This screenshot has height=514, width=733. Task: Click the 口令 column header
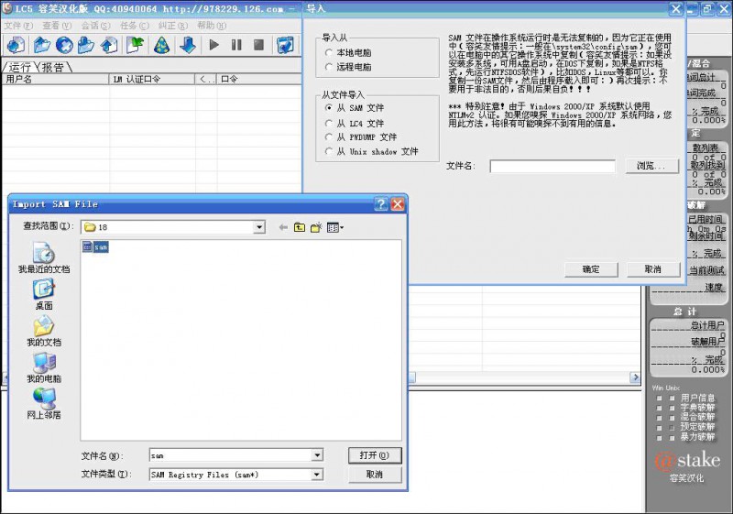[x=258, y=79]
